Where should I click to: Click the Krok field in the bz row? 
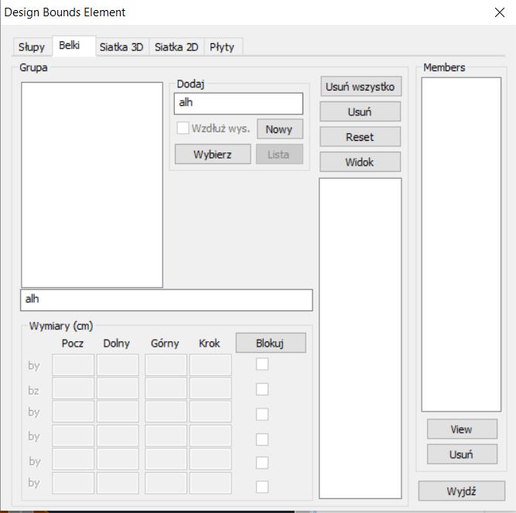click(x=210, y=389)
